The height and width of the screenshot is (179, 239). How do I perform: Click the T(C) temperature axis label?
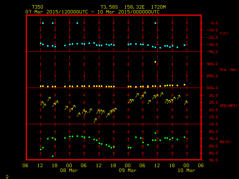[x=224, y=34]
